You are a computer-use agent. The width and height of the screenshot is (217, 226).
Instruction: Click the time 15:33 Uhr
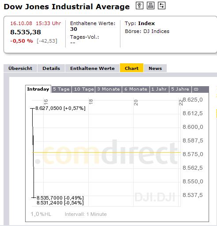[x=49, y=23]
